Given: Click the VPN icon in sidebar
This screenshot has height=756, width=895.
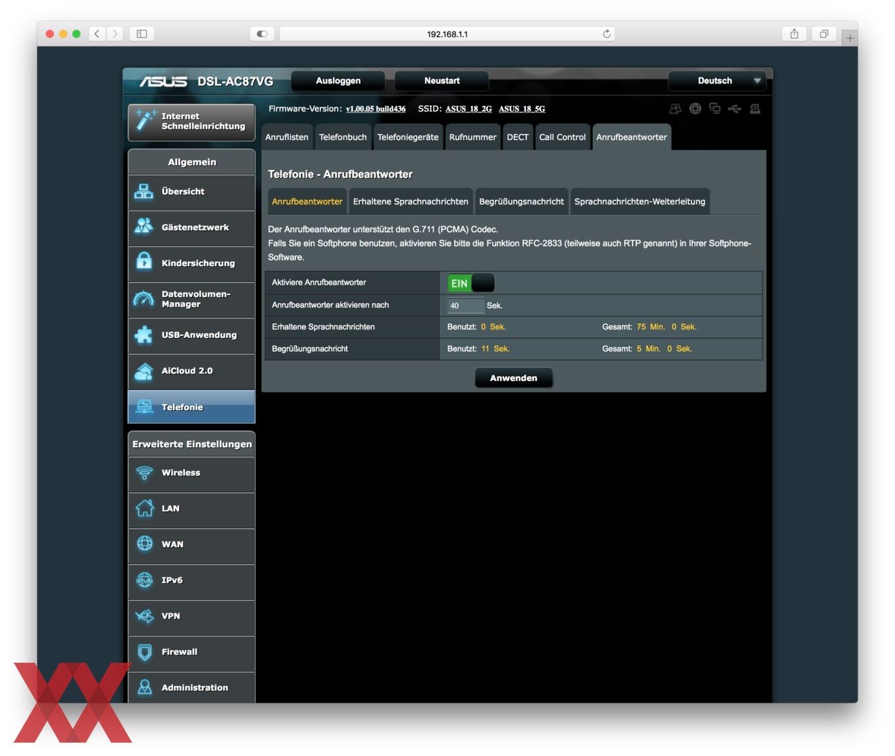Looking at the screenshot, I should point(144,616).
